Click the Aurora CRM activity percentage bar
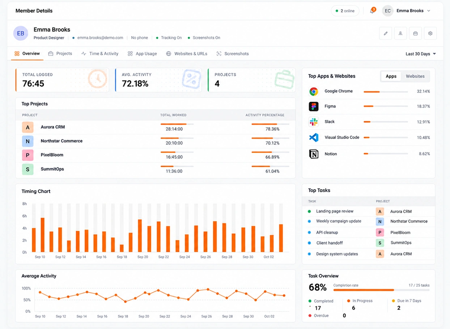Viewport: 450px width, 329px height. pos(270,124)
